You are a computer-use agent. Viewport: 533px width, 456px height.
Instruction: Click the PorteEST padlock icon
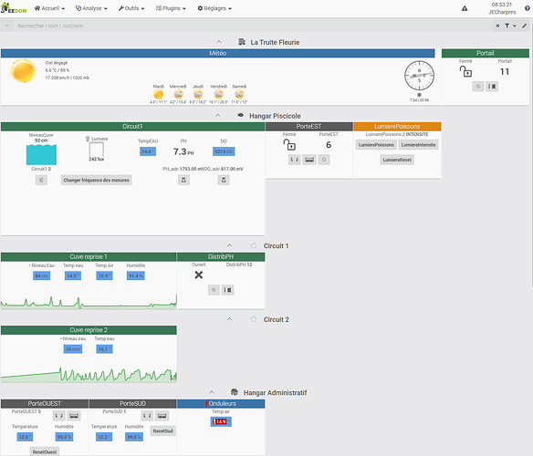pos(289,145)
